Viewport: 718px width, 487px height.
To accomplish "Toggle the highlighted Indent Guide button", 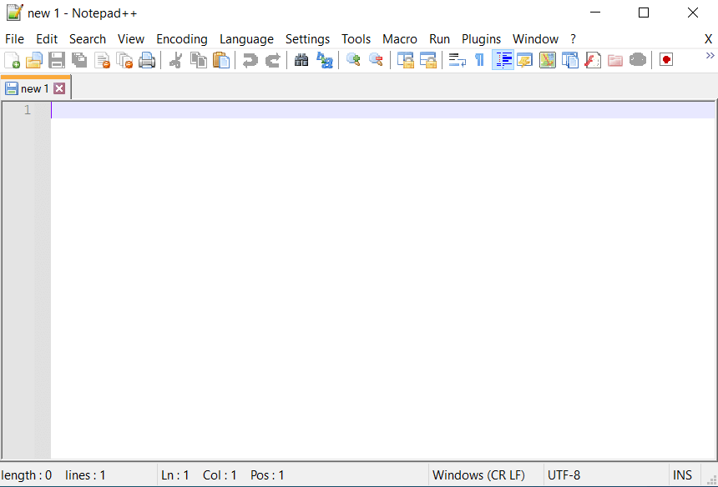I will 503,60.
